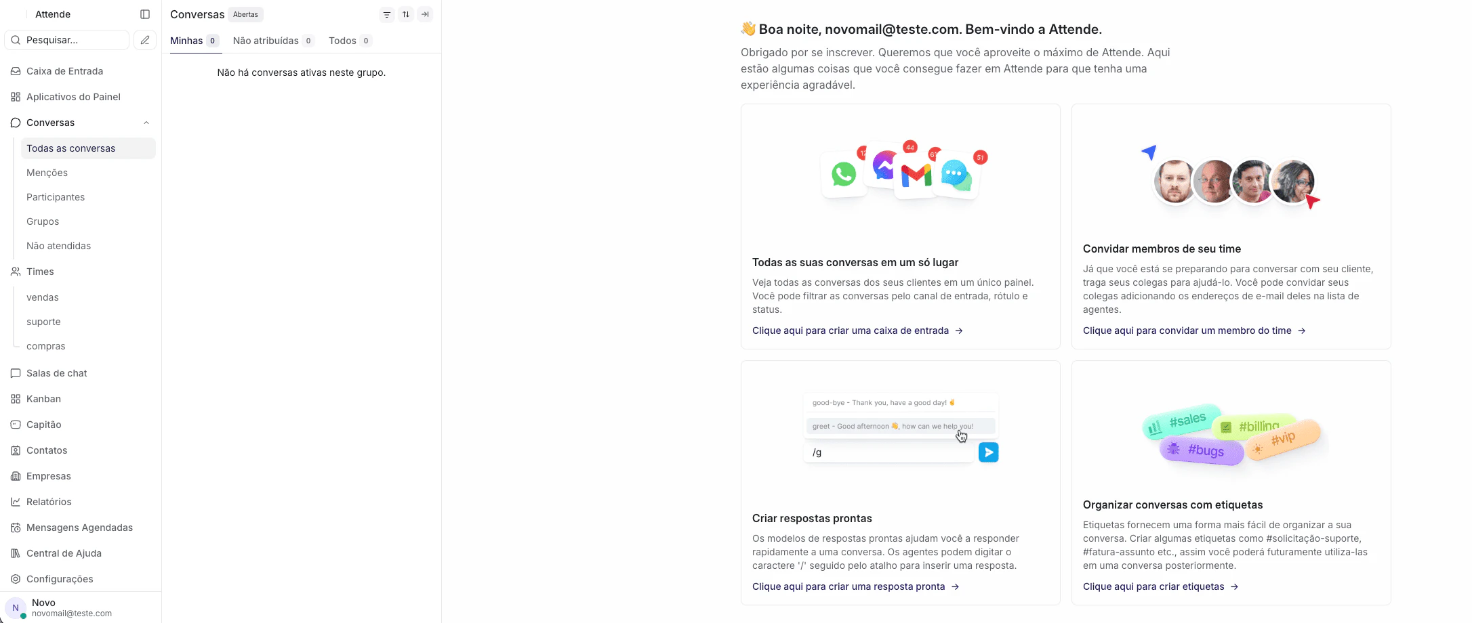This screenshot has height=623, width=1472.
Task: Switch to the Todos tab
Action: point(350,41)
